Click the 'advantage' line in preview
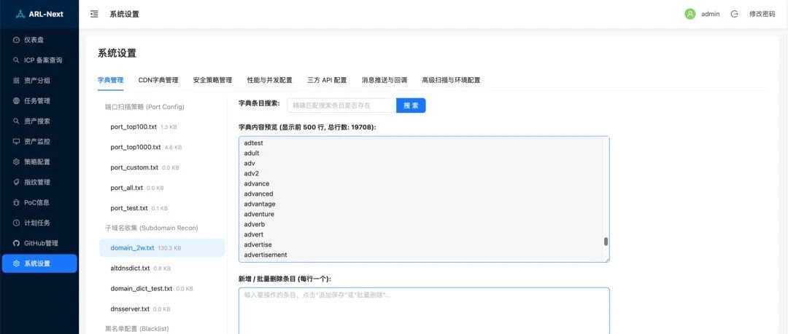This screenshot has width=788, height=334. click(x=260, y=204)
